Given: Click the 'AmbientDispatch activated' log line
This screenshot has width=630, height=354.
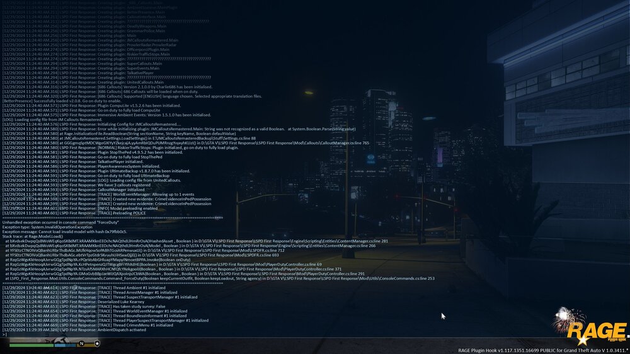Looking at the screenshot, I should 74,330.
